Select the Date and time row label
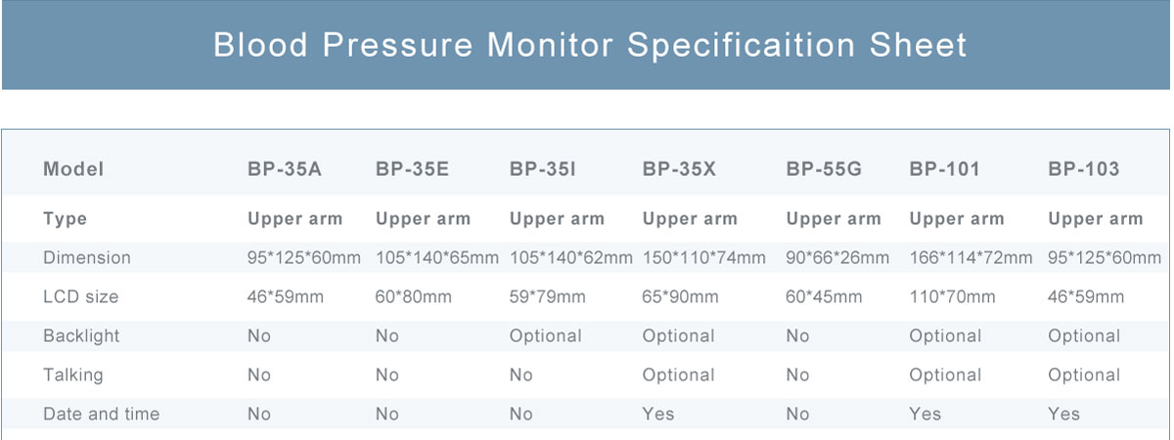 [x=101, y=415]
